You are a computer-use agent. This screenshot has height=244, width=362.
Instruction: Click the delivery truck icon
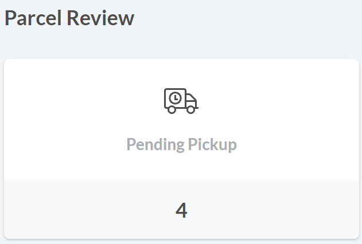(x=181, y=101)
